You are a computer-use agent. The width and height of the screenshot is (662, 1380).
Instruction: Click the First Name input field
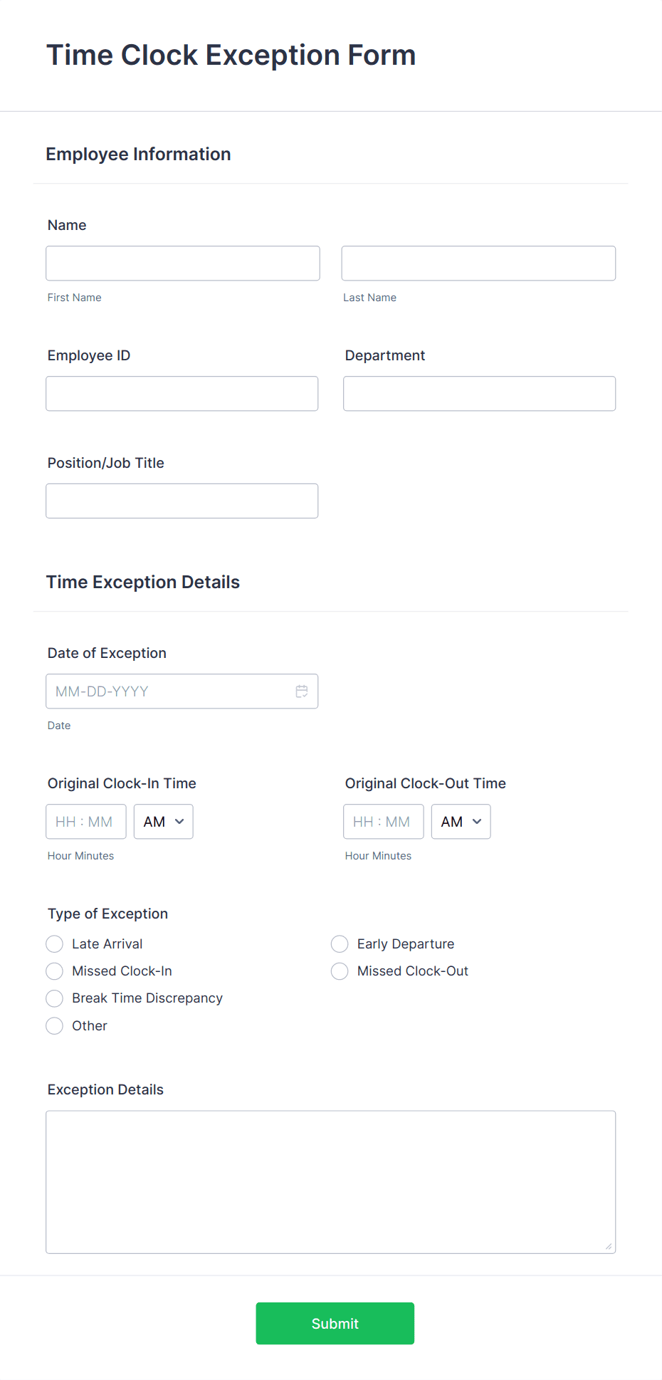[182, 263]
